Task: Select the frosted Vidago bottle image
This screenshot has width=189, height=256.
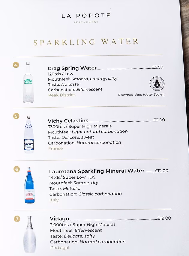Action: 30,234
